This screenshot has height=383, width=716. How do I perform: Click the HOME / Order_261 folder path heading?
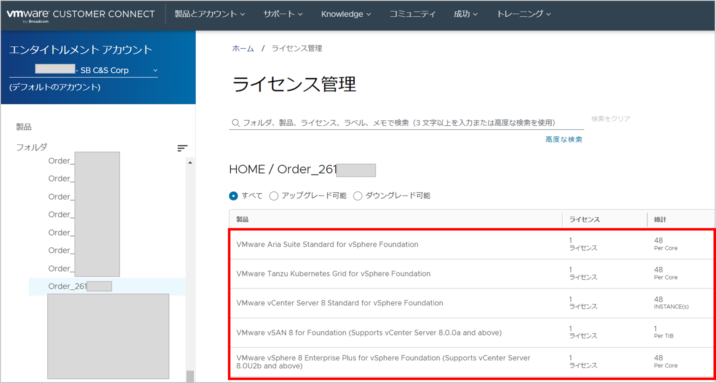pos(302,169)
